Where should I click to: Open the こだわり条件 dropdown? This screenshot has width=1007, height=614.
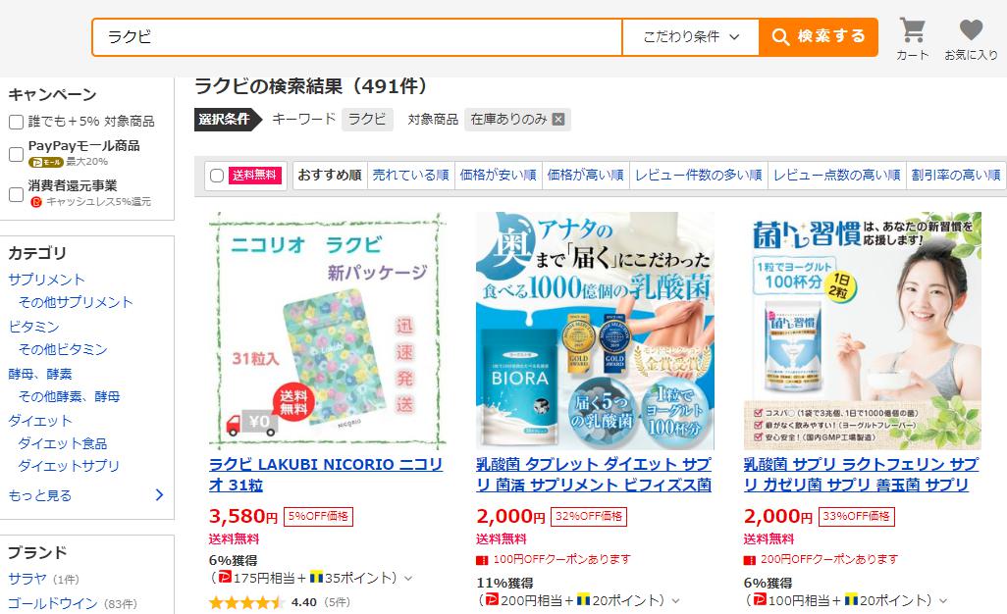tap(691, 36)
